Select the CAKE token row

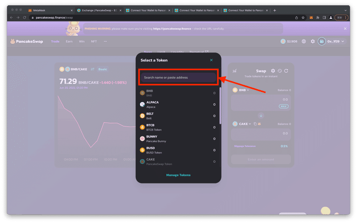(x=178, y=161)
